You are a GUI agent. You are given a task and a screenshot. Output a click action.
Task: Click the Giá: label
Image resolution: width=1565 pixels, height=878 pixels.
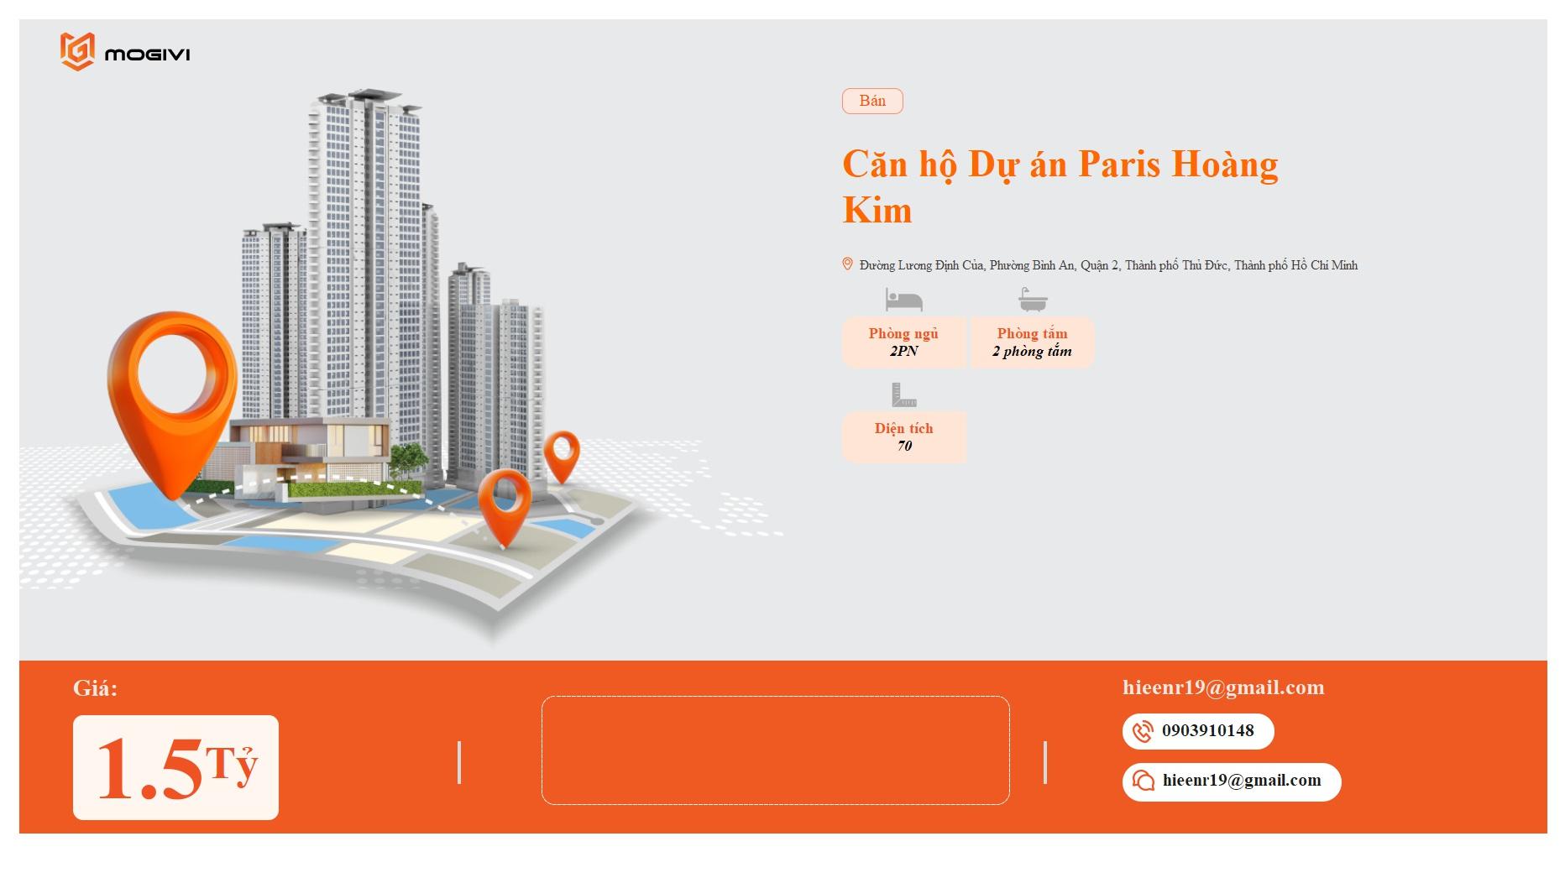point(95,688)
